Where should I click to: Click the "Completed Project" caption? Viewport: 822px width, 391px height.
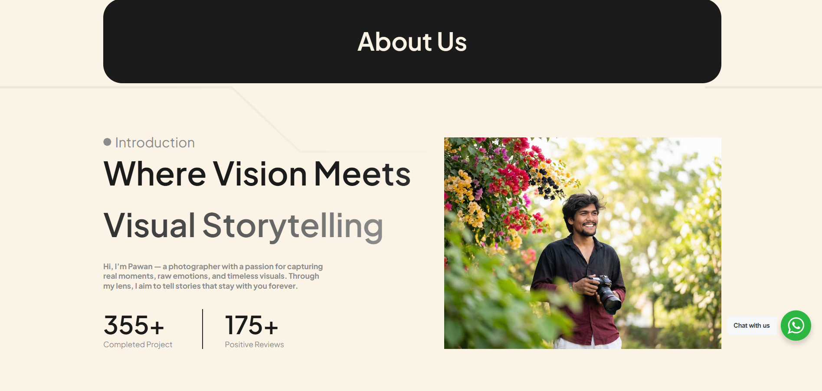(x=138, y=345)
